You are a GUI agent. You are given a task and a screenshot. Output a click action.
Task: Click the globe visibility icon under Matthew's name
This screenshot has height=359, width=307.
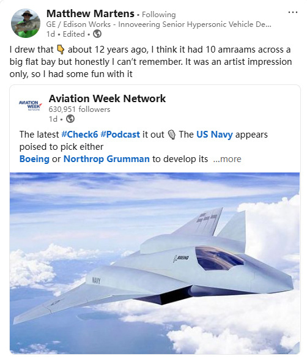[x=97, y=34]
